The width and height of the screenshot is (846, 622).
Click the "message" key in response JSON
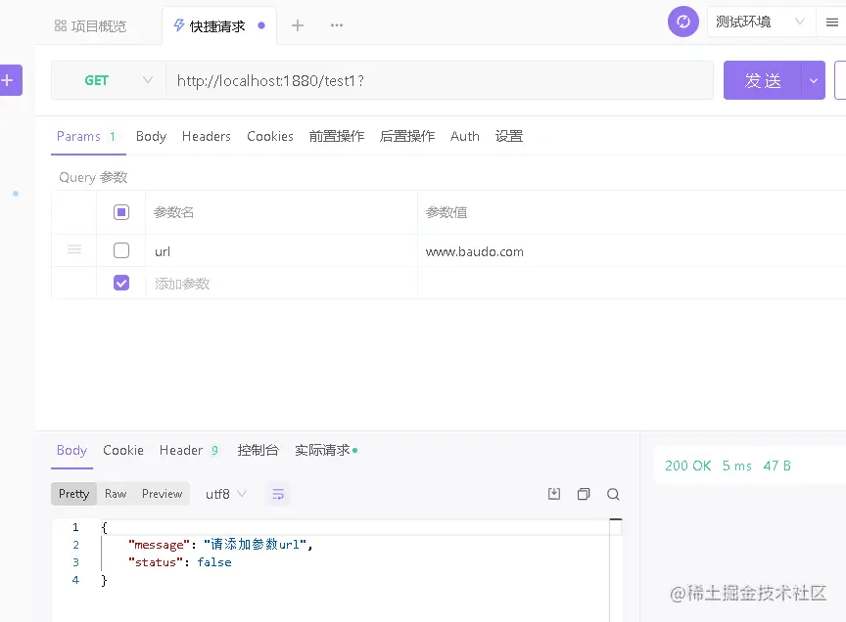click(160, 545)
